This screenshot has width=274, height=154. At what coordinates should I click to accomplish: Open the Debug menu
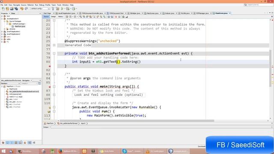pos(42,5)
